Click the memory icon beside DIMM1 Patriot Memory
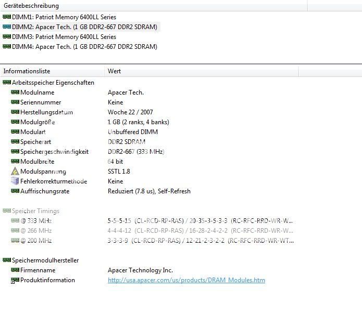 click(7, 17)
